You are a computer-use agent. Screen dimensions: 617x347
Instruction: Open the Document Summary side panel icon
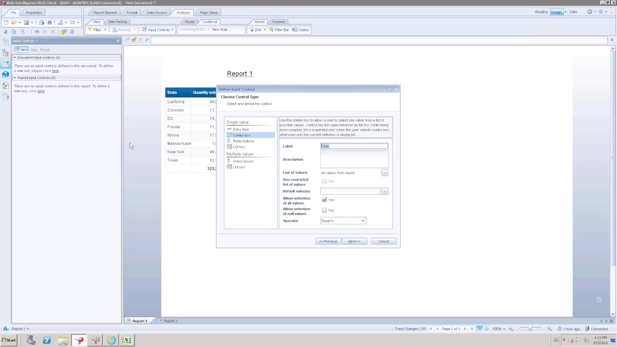pyautogui.click(x=6, y=42)
